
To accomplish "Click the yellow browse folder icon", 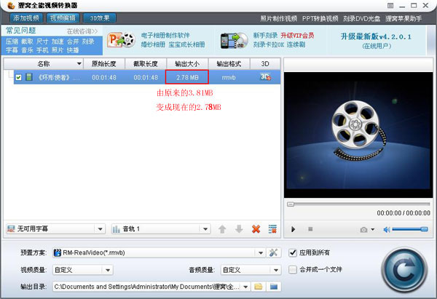I will (x=259, y=287).
